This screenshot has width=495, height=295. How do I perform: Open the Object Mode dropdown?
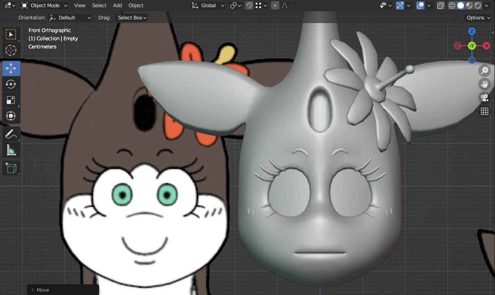(44, 5)
